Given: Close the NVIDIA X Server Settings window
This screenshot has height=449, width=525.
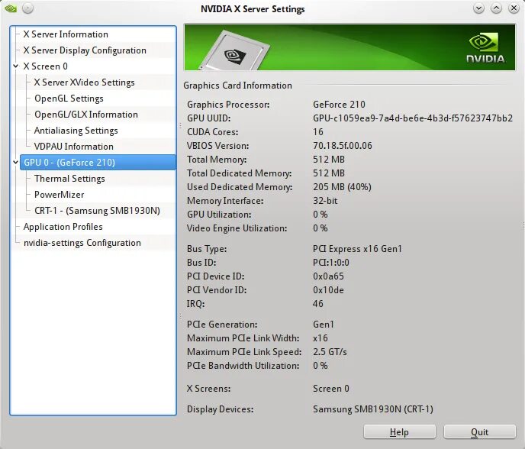Looking at the screenshot, I should coord(514,8).
